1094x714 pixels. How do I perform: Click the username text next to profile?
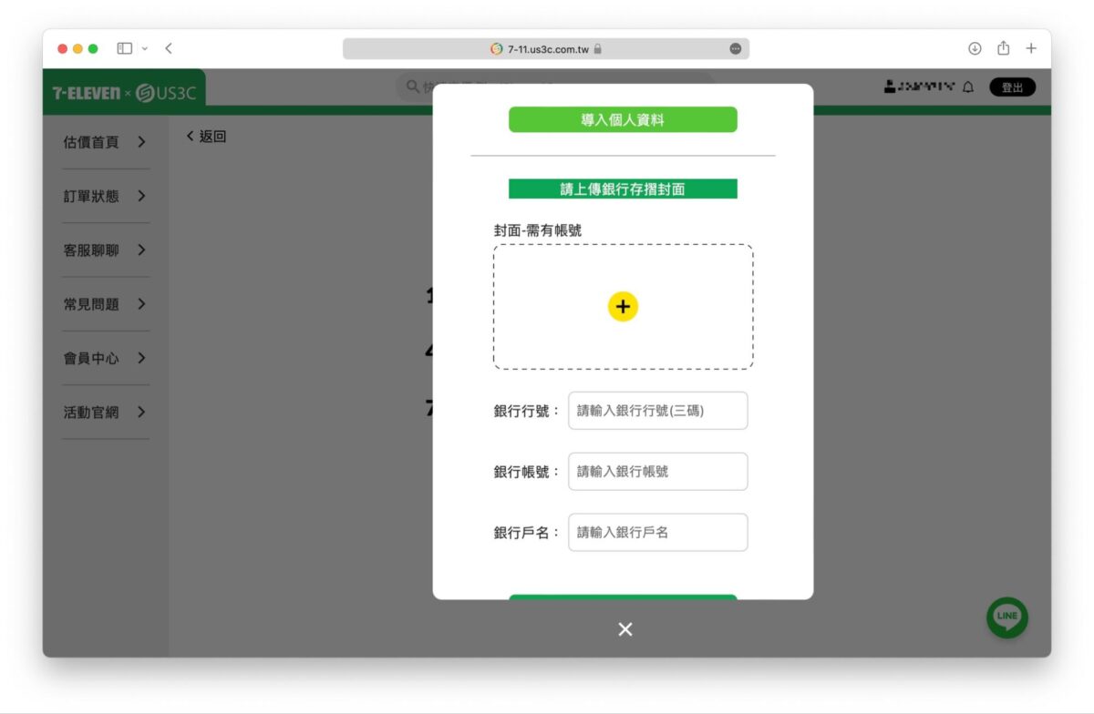pyautogui.click(x=927, y=87)
